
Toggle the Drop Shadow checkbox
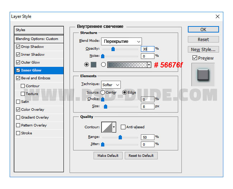18,47
